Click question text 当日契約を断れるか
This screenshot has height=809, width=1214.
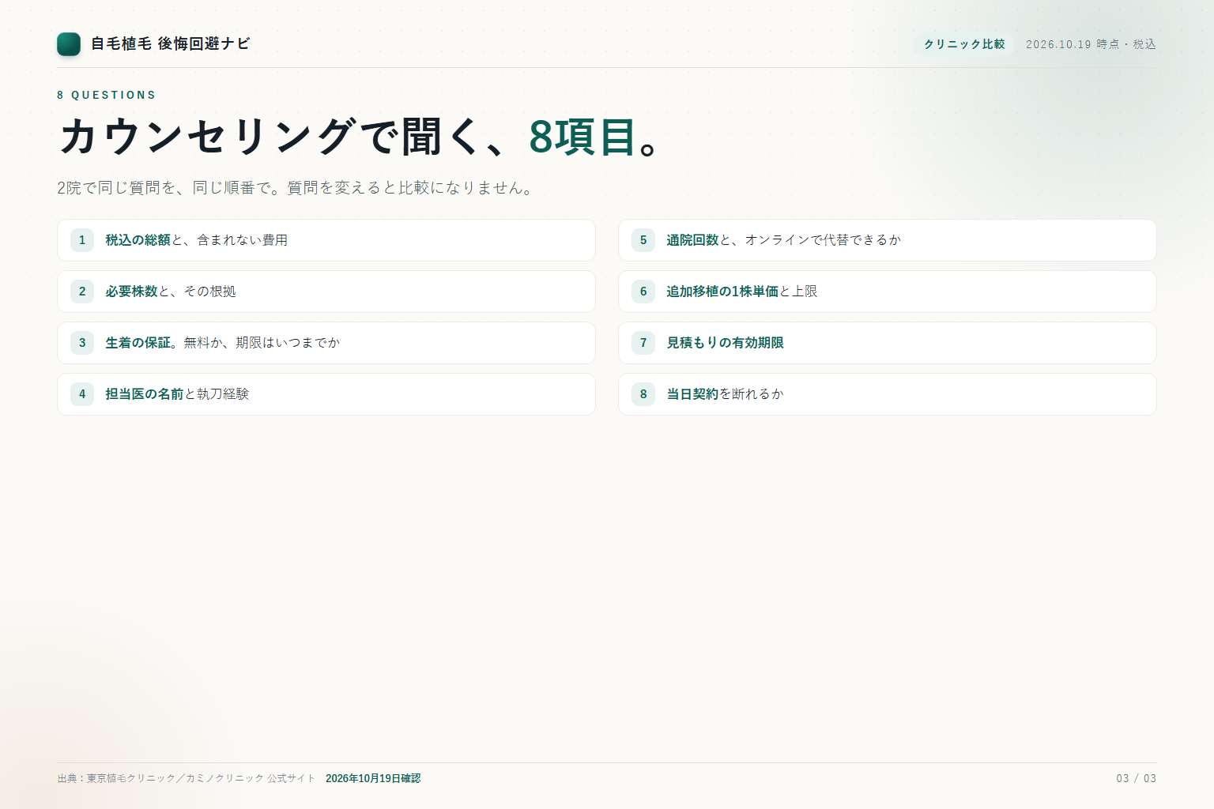click(726, 394)
